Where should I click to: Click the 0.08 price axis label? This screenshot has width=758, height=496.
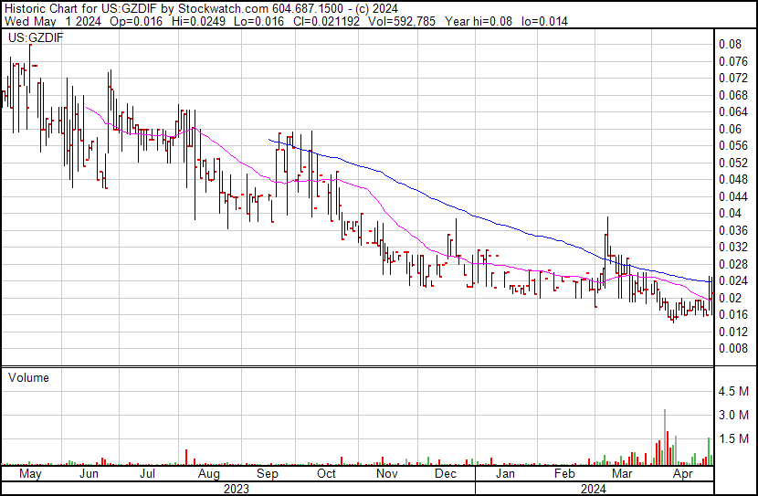pyautogui.click(x=729, y=44)
